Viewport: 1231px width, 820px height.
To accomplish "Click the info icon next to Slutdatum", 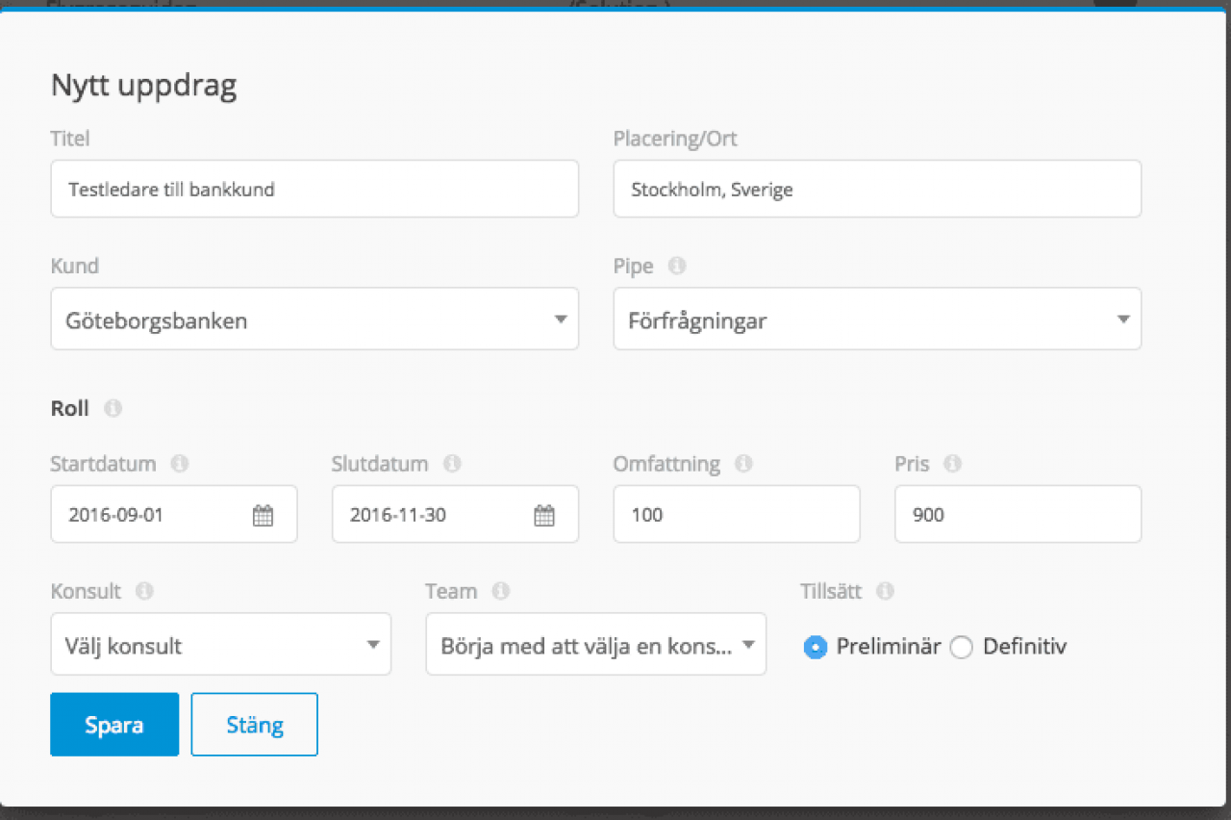I will 452,464.
